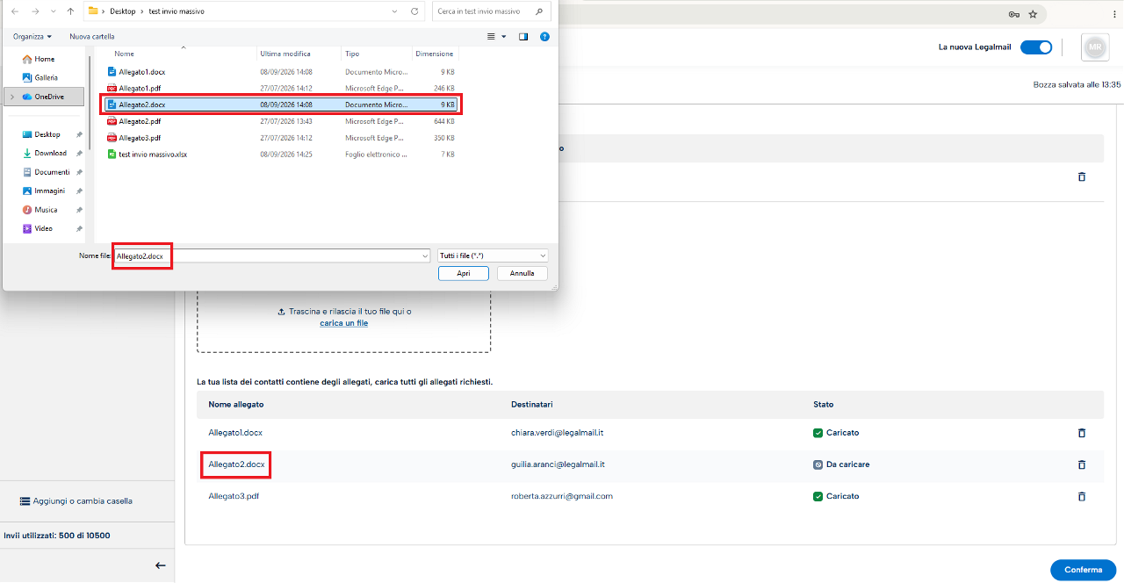
Task: Click the help question mark icon in the dialog
Action: point(544,37)
